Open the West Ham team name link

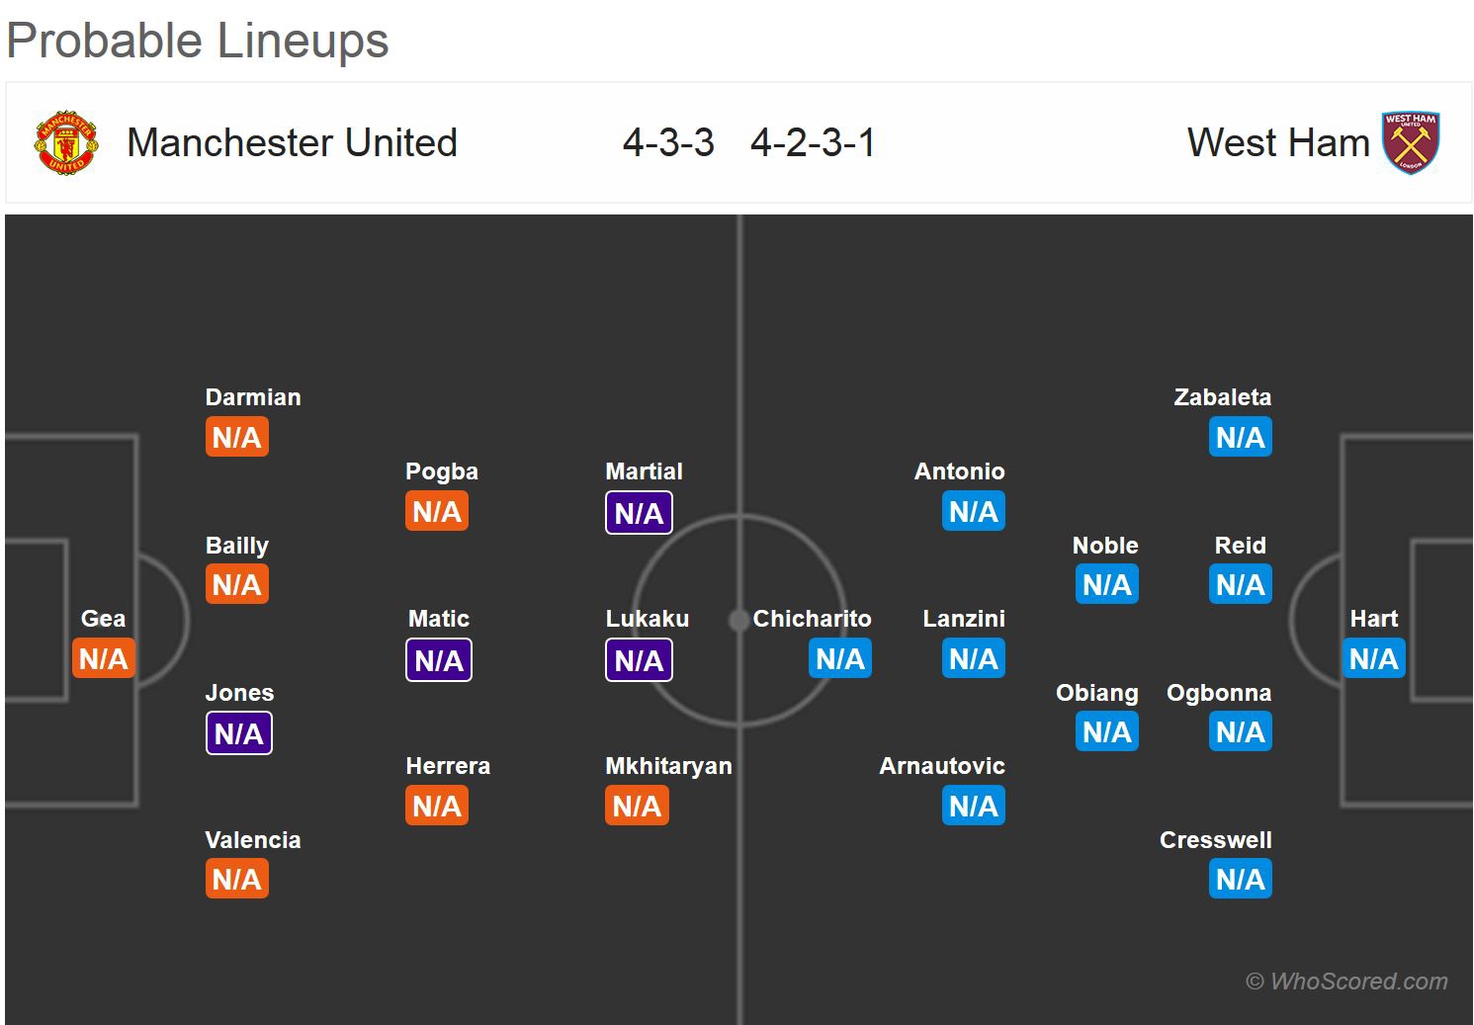click(x=1277, y=143)
